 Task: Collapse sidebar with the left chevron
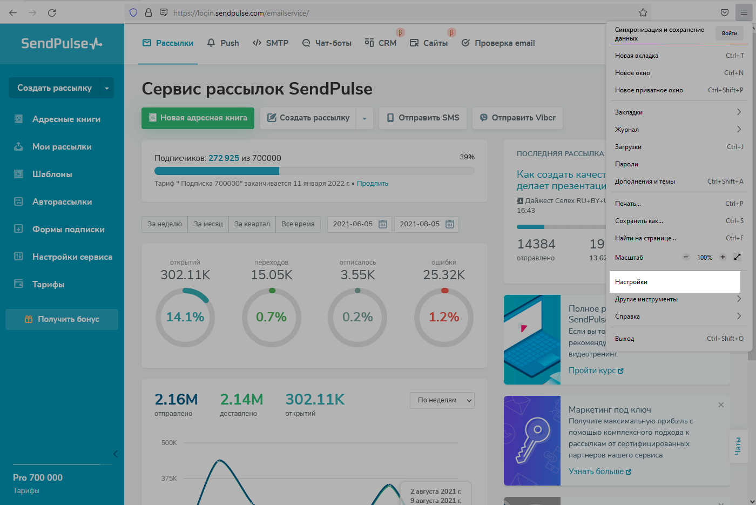pyautogui.click(x=115, y=454)
